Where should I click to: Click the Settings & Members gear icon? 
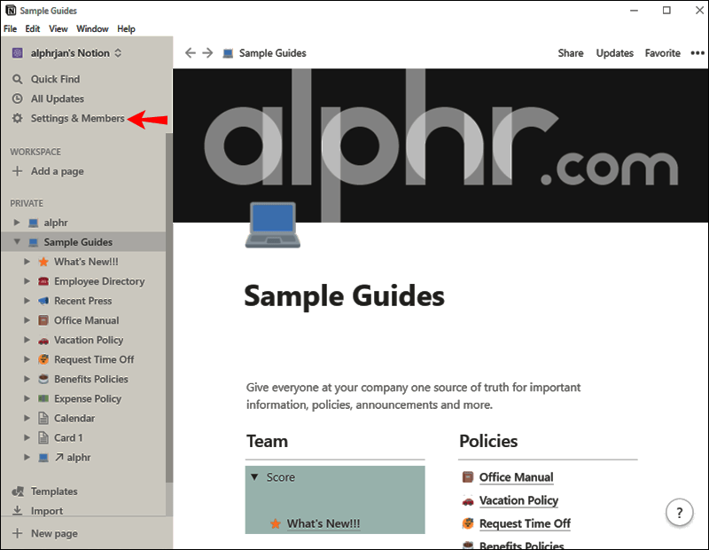tap(17, 118)
